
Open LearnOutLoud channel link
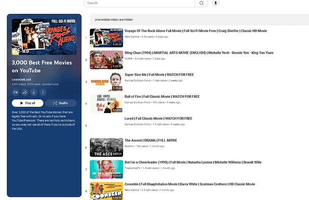21,79
